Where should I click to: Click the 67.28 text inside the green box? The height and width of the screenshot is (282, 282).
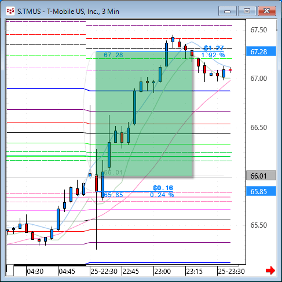(113, 55)
